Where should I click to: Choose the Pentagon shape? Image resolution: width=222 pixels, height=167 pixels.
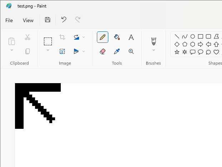185,44
